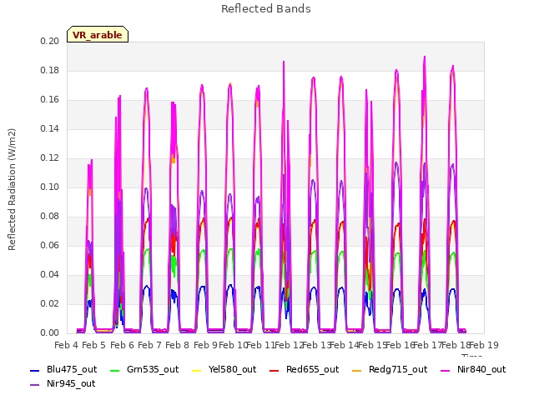Click the VR_arable annotation label
The image size is (534, 400).
tap(98, 35)
